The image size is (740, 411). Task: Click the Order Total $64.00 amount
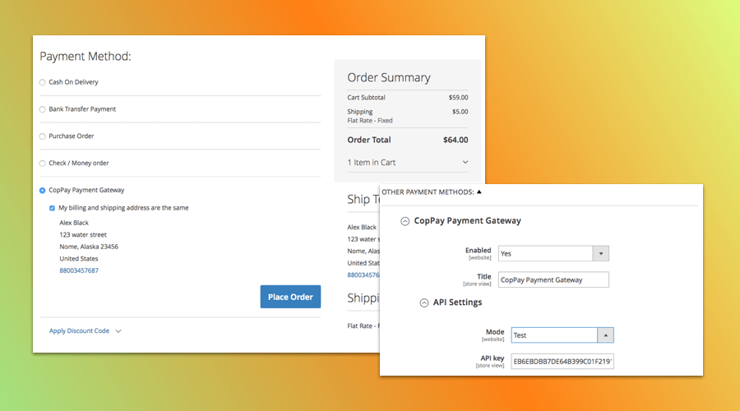click(x=456, y=140)
